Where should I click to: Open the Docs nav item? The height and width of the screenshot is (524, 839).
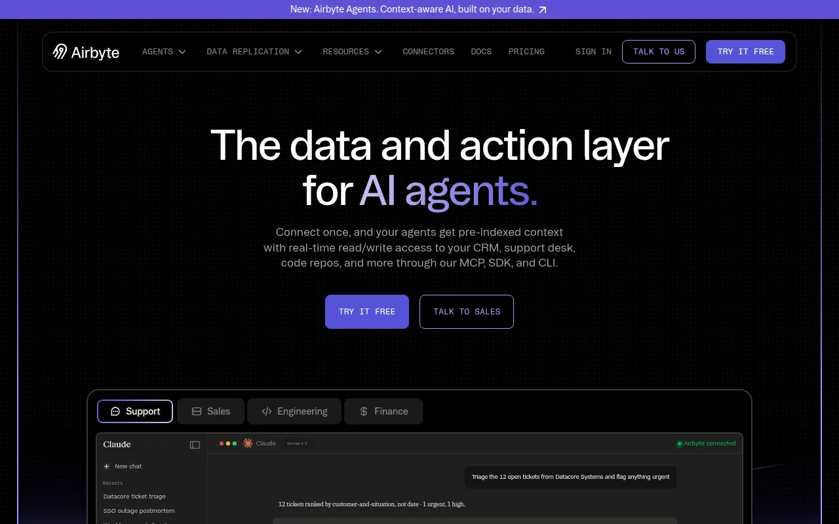click(x=481, y=52)
